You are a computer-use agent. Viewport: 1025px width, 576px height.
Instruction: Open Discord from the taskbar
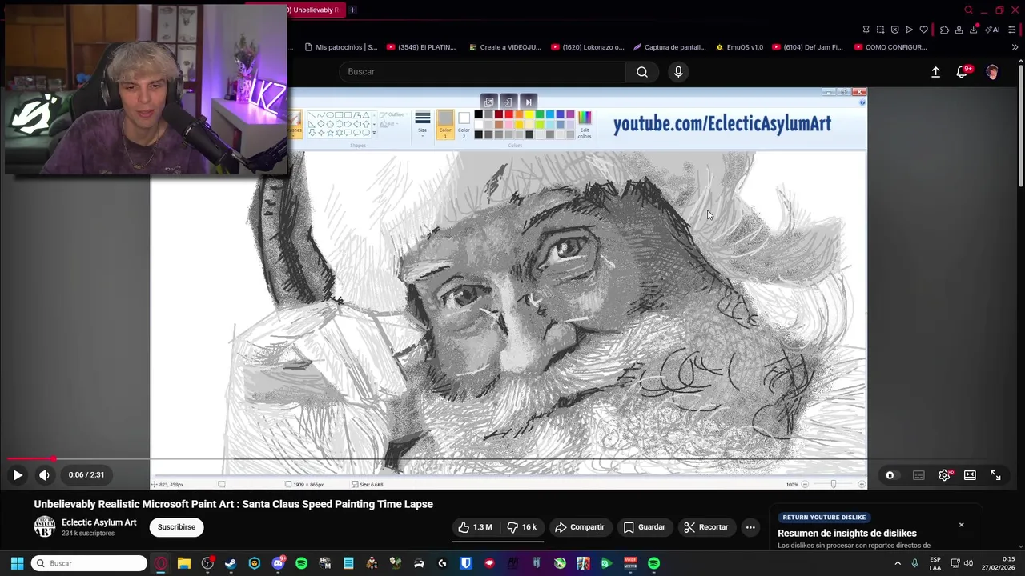tap(278, 563)
